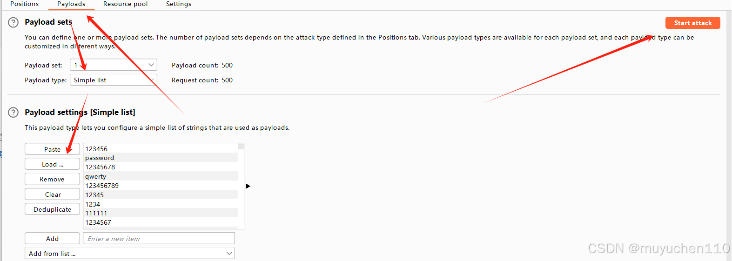Click the Deduplicate button
This screenshot has width=732, height=261.
pyautogui.click(x=52, y=209)
